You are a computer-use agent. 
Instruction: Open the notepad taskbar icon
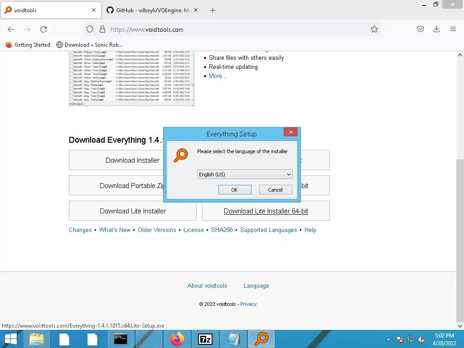[x=233, y=339]
